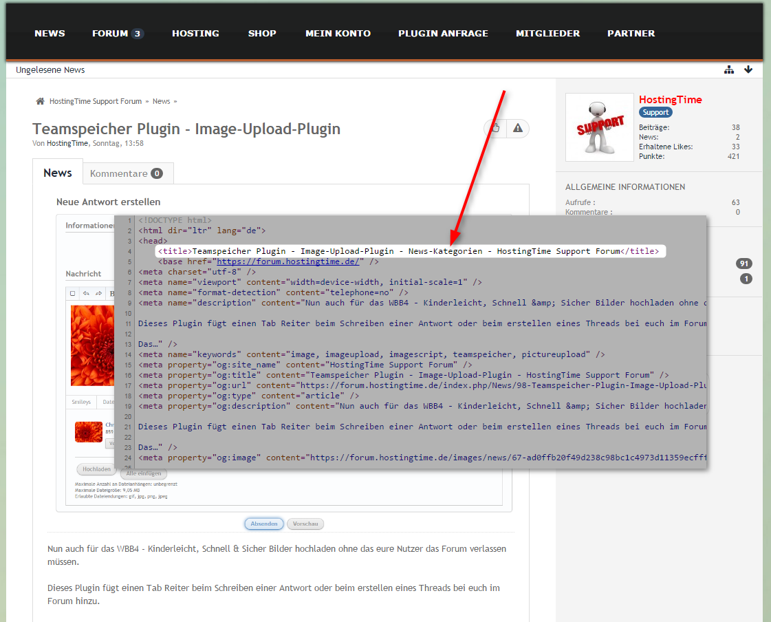The image size is (771, 622).
Task: Toggle the source square icon in editor toolbar
Action: coord(74,293)
